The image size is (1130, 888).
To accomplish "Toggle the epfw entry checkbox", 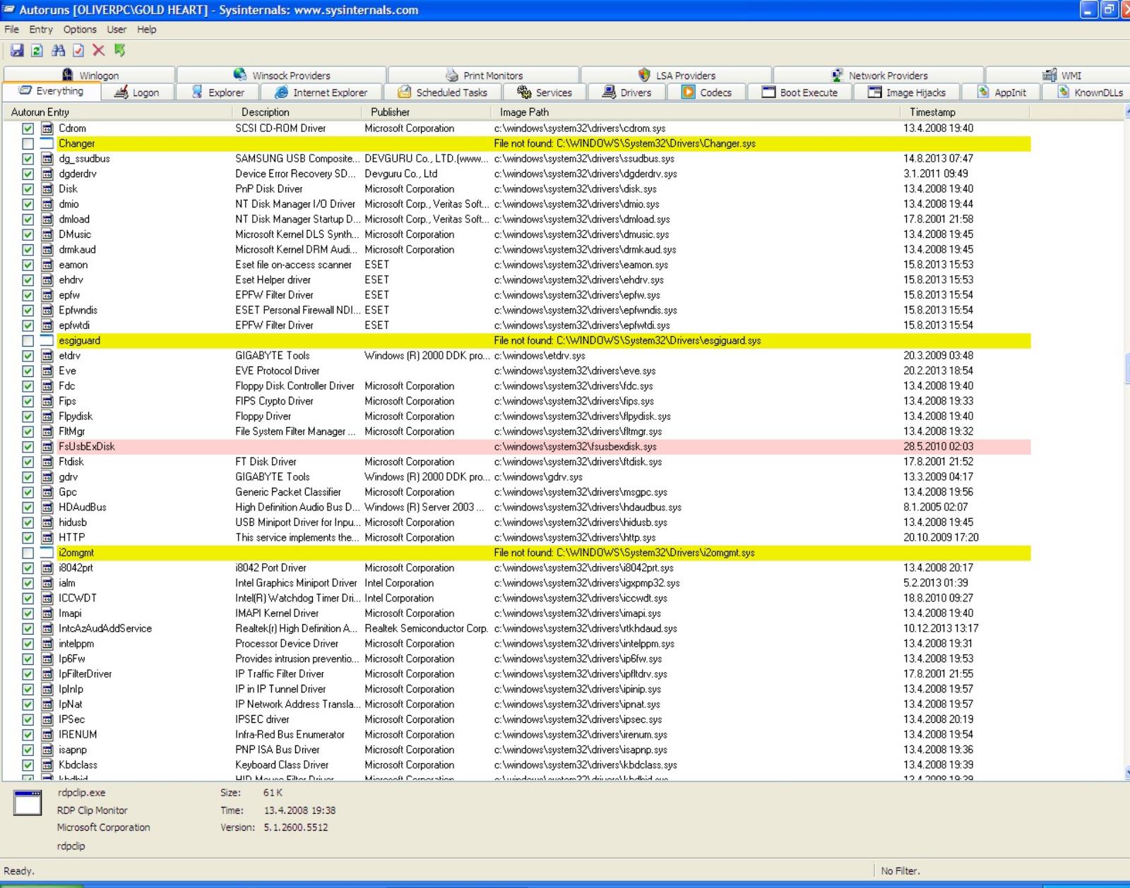I will [x=28, y=295].
